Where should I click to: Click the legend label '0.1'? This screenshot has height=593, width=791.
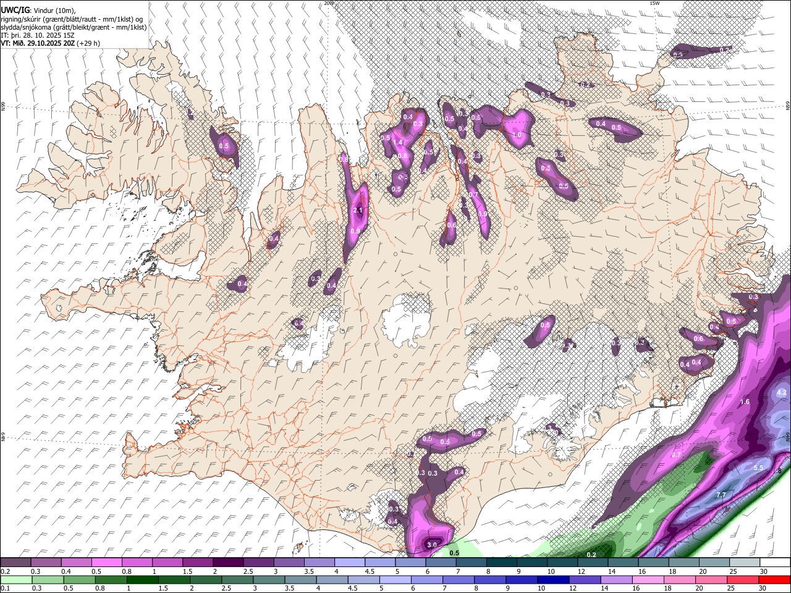tap(5, 587)
